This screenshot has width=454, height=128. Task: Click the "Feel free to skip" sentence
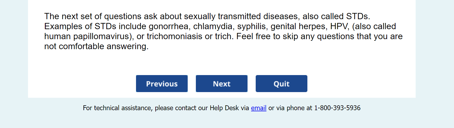click(269, 36)
